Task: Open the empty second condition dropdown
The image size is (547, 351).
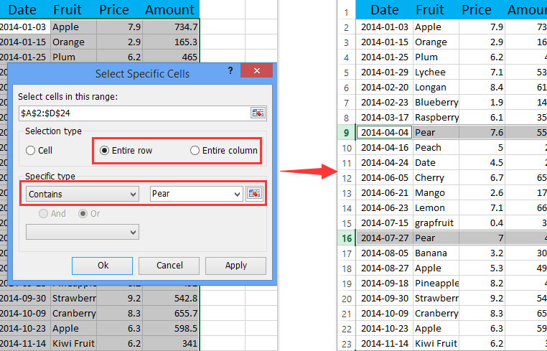Action: click(83, 232)
